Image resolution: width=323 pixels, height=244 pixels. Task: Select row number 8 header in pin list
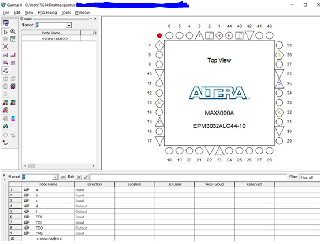point(15,228)
